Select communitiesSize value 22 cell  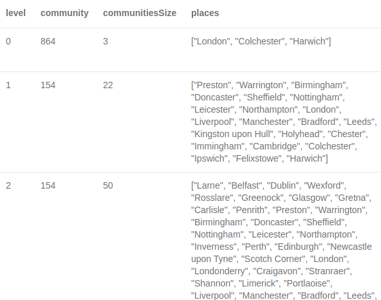tap(108, 86)
